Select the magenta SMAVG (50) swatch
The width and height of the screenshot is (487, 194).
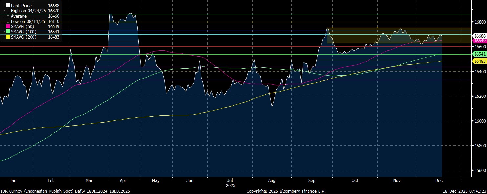[x=8, y=26]
